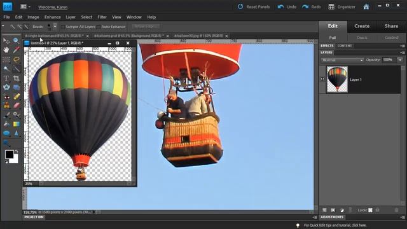The width and height of the screenshot is (407, 229).
Task: Select the Quick Selection tool in toolbox
Action: [16, 69]
